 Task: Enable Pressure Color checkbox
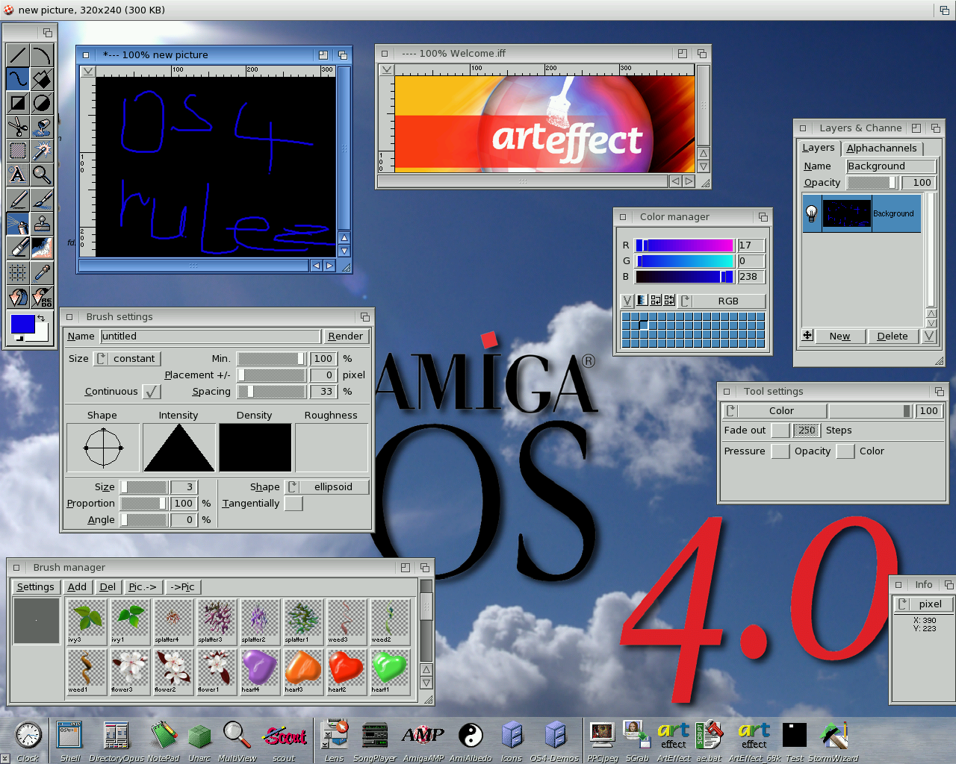point(845,451)
